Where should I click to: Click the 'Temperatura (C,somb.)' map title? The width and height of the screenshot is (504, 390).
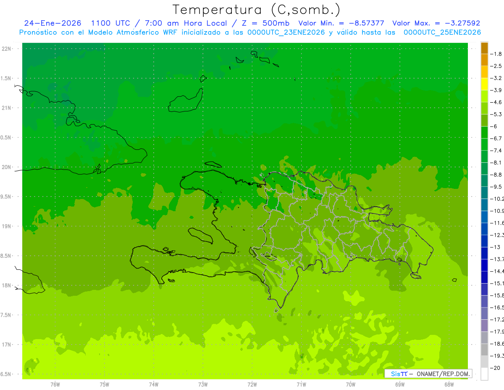pos(256,10)
